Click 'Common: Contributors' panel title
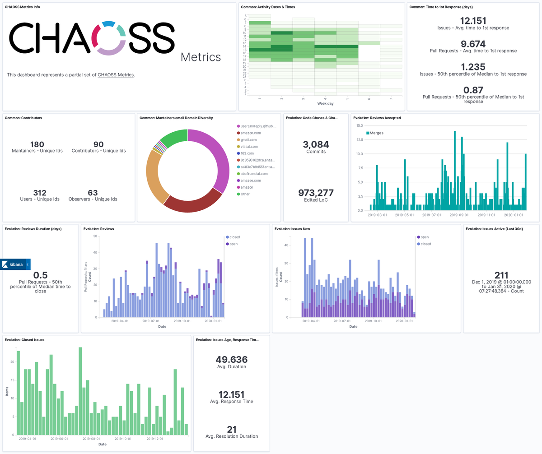 [23, 118]
